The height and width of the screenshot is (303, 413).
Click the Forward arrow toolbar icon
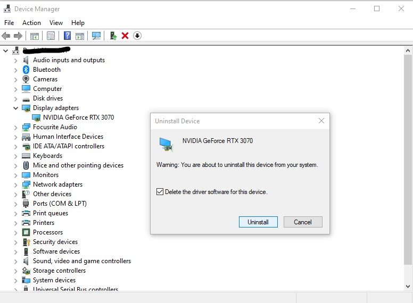pos(18,36)
